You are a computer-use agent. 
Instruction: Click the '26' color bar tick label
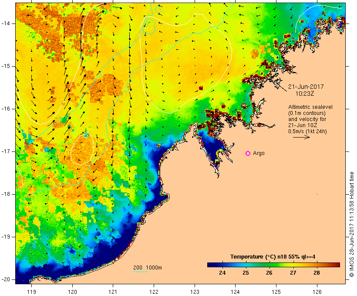click(x=269, y=273)
